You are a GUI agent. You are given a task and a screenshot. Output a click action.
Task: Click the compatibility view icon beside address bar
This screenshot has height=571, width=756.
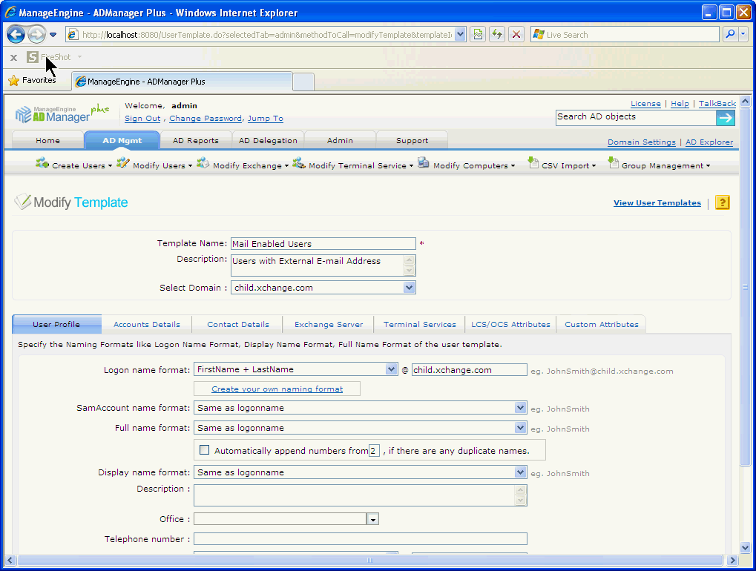[478, 34]
